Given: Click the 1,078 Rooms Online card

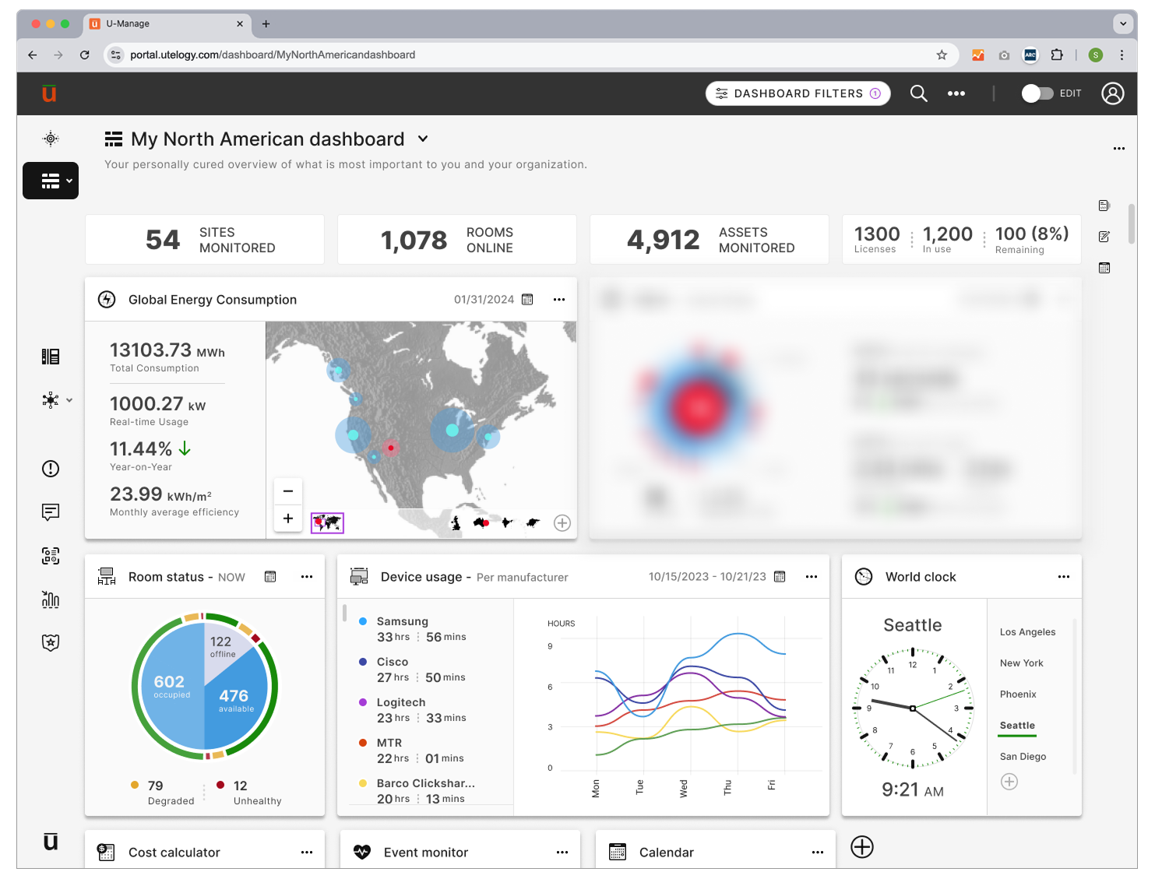Looking at the screenshot, I should [x=457, y=240].
